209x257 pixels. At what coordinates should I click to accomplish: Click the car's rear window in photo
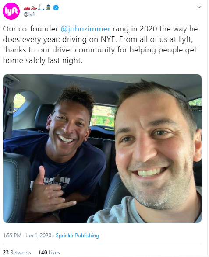pos(103,116)
